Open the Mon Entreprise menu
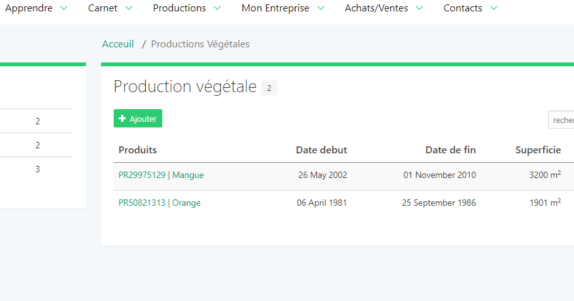The image size is (574, 301). pos(275,8)
